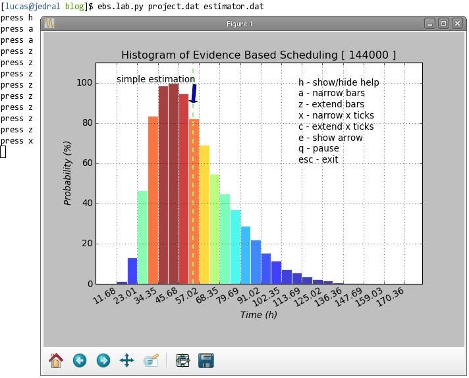Click the x tick label 23.01
Image resolution: width=469 pixels, height=378 pixels.
tap(125, 296)
